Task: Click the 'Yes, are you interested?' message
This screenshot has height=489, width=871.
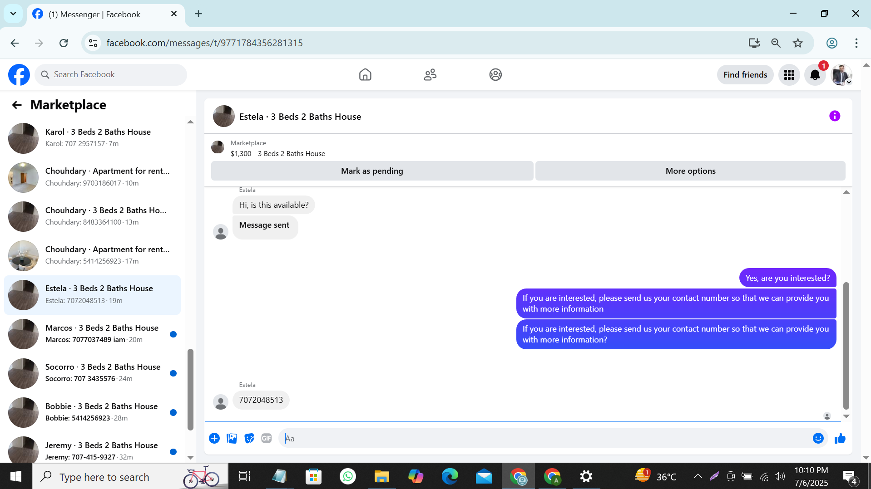Action: [787, 278]
